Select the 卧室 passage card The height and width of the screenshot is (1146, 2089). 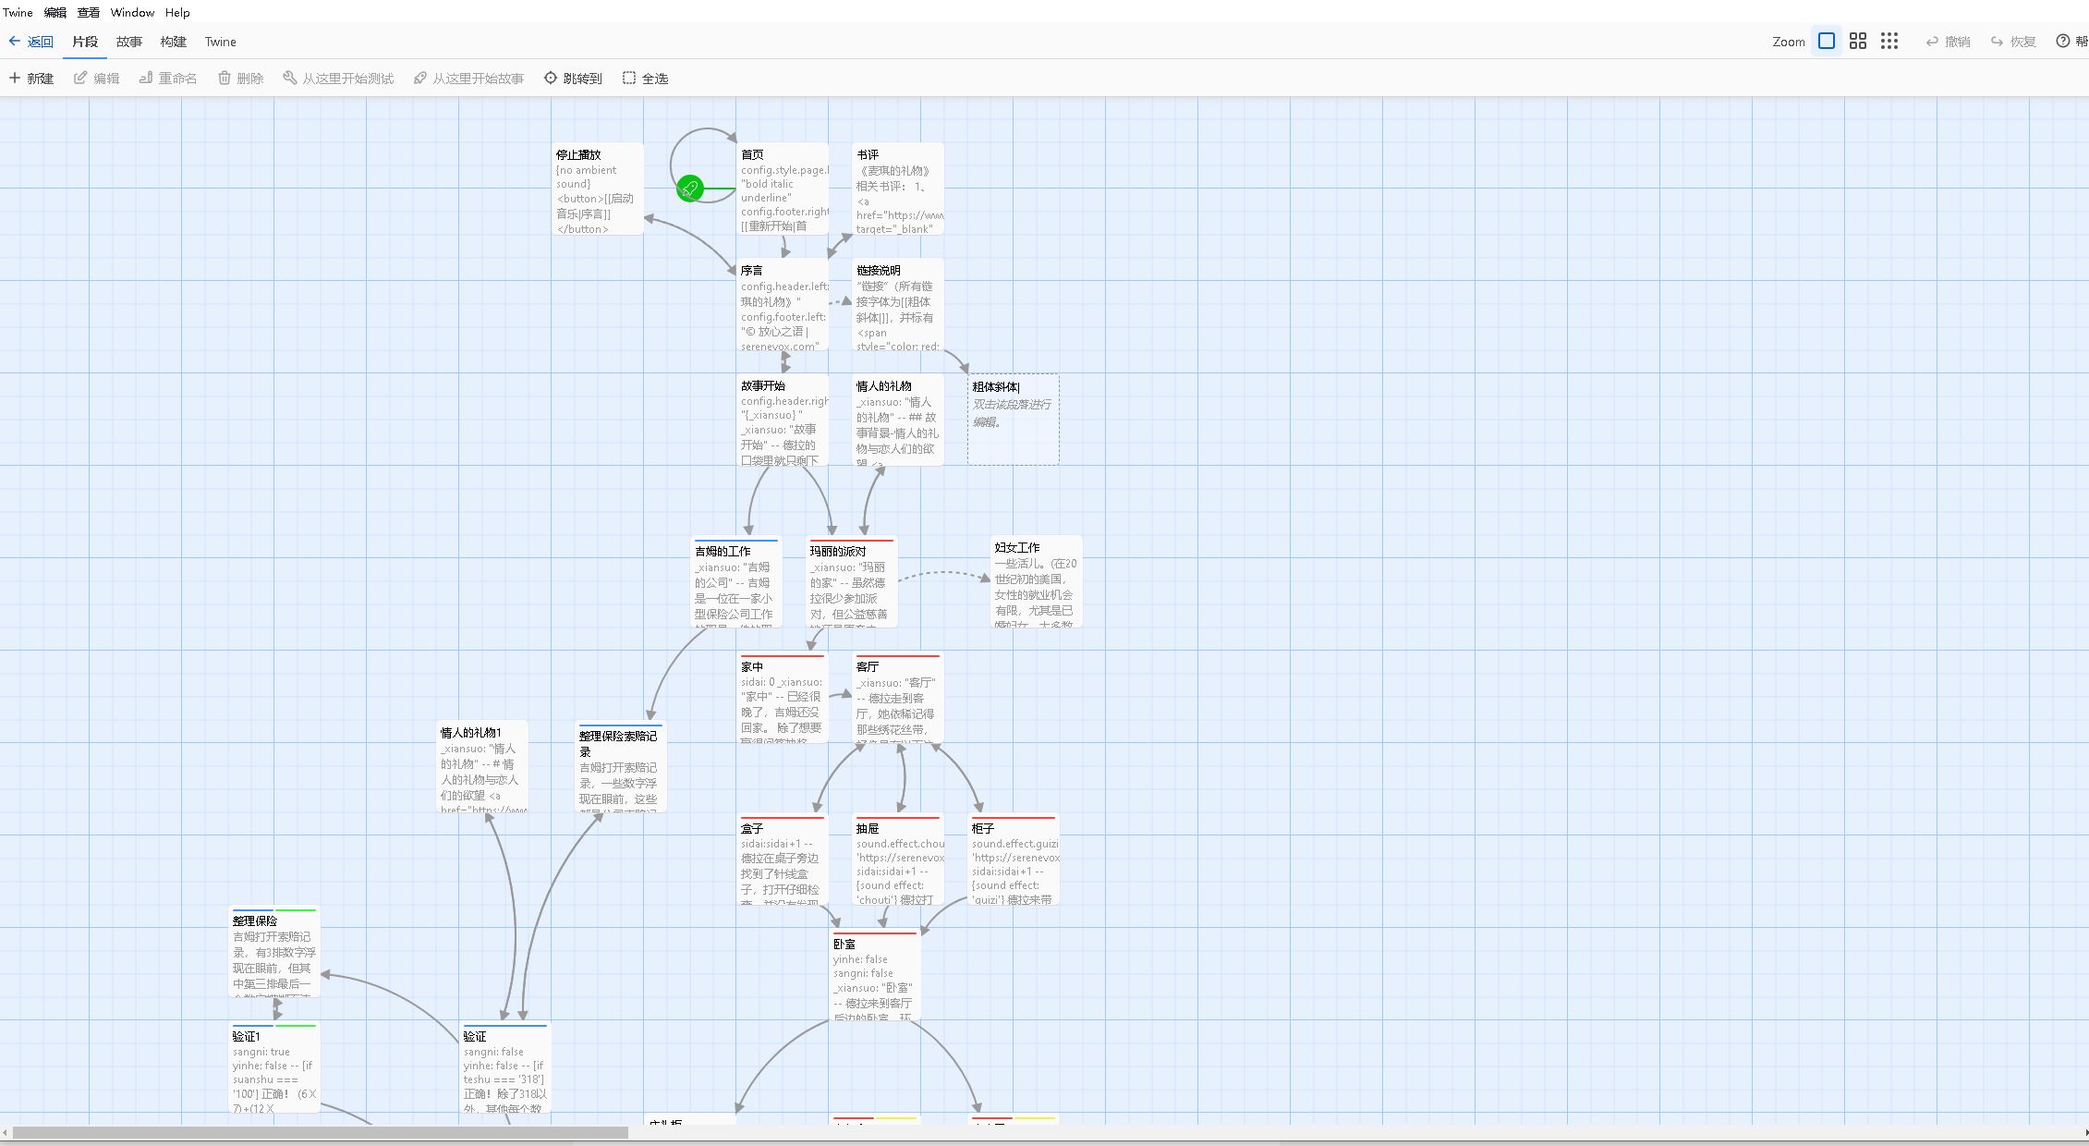point(875,974)
